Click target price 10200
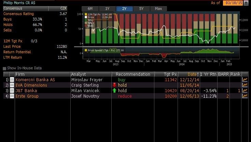Viewport: 251px width, 142px height. pos(171,96)
